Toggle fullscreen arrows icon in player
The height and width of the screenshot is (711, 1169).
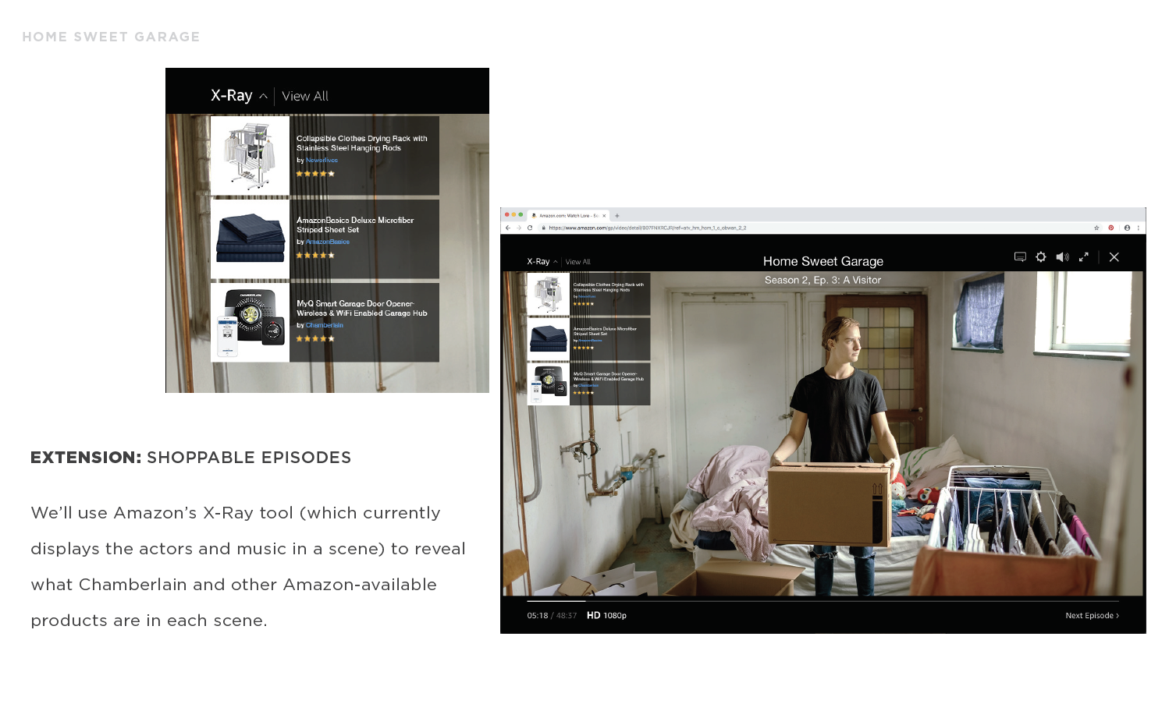pyautogui.click(x=1084, y=256)
